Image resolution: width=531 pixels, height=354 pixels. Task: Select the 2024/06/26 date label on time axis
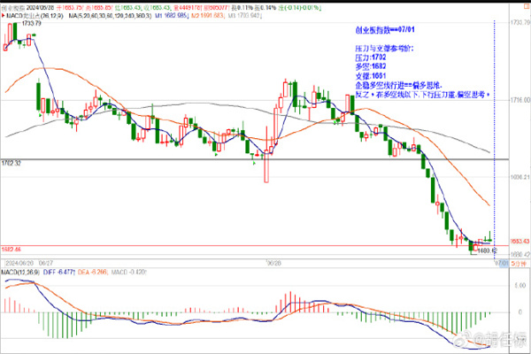tap(19, 263)
